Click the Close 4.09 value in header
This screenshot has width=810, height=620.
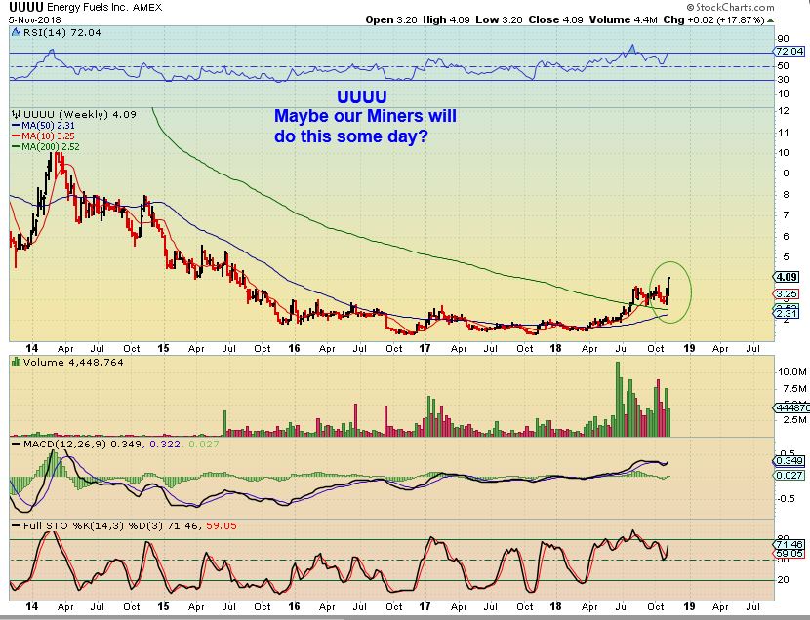556,20
